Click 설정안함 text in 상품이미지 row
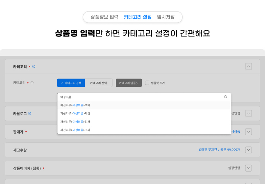This screenshot has width=265, height=184. point(234,168)
